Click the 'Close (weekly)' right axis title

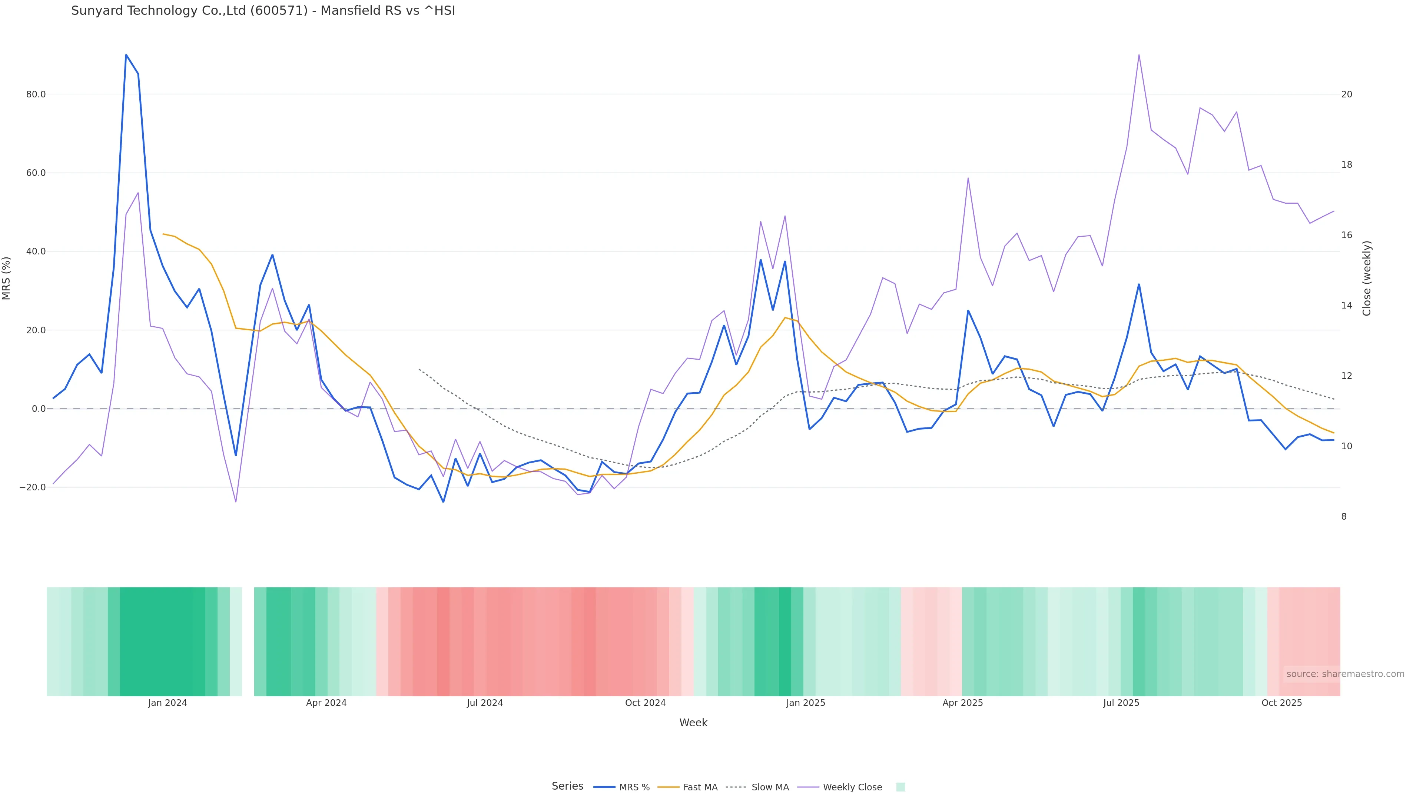[1367, 278]
